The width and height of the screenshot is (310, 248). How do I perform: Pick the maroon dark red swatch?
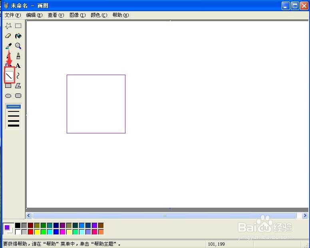coord(30,226)
